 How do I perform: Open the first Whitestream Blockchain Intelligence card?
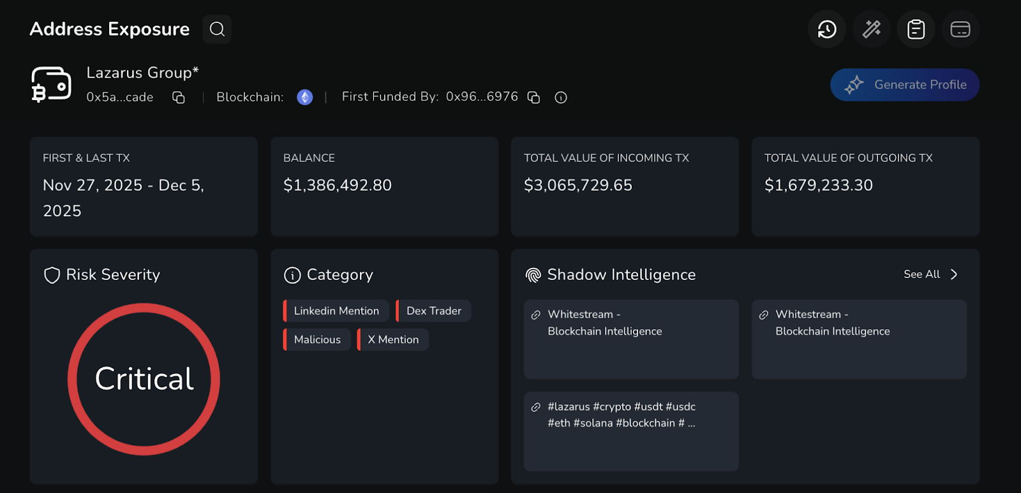tap(631, 339)
